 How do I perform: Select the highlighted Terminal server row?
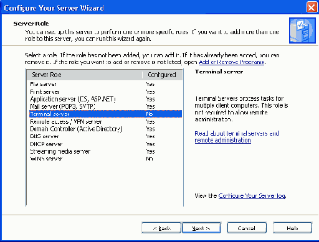click(105, 114)
